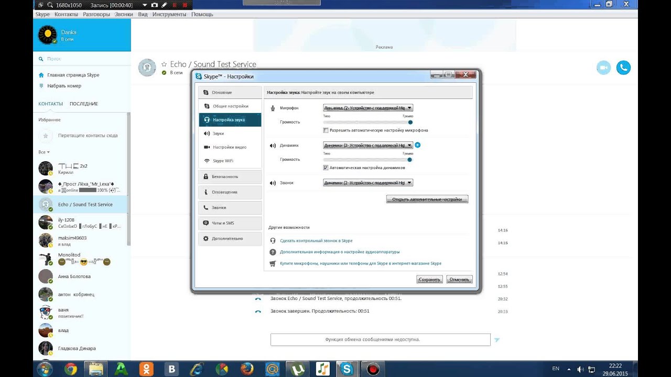Disable automatic speaker adjustment checkbox

click(326, 168)
